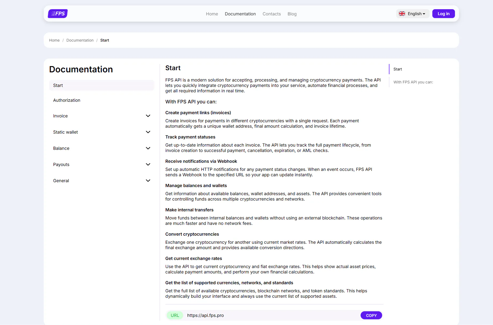This screenshot has height=325, width=493.
Task: Open Documentation in top navigation
Action: [x=240, y=14]
